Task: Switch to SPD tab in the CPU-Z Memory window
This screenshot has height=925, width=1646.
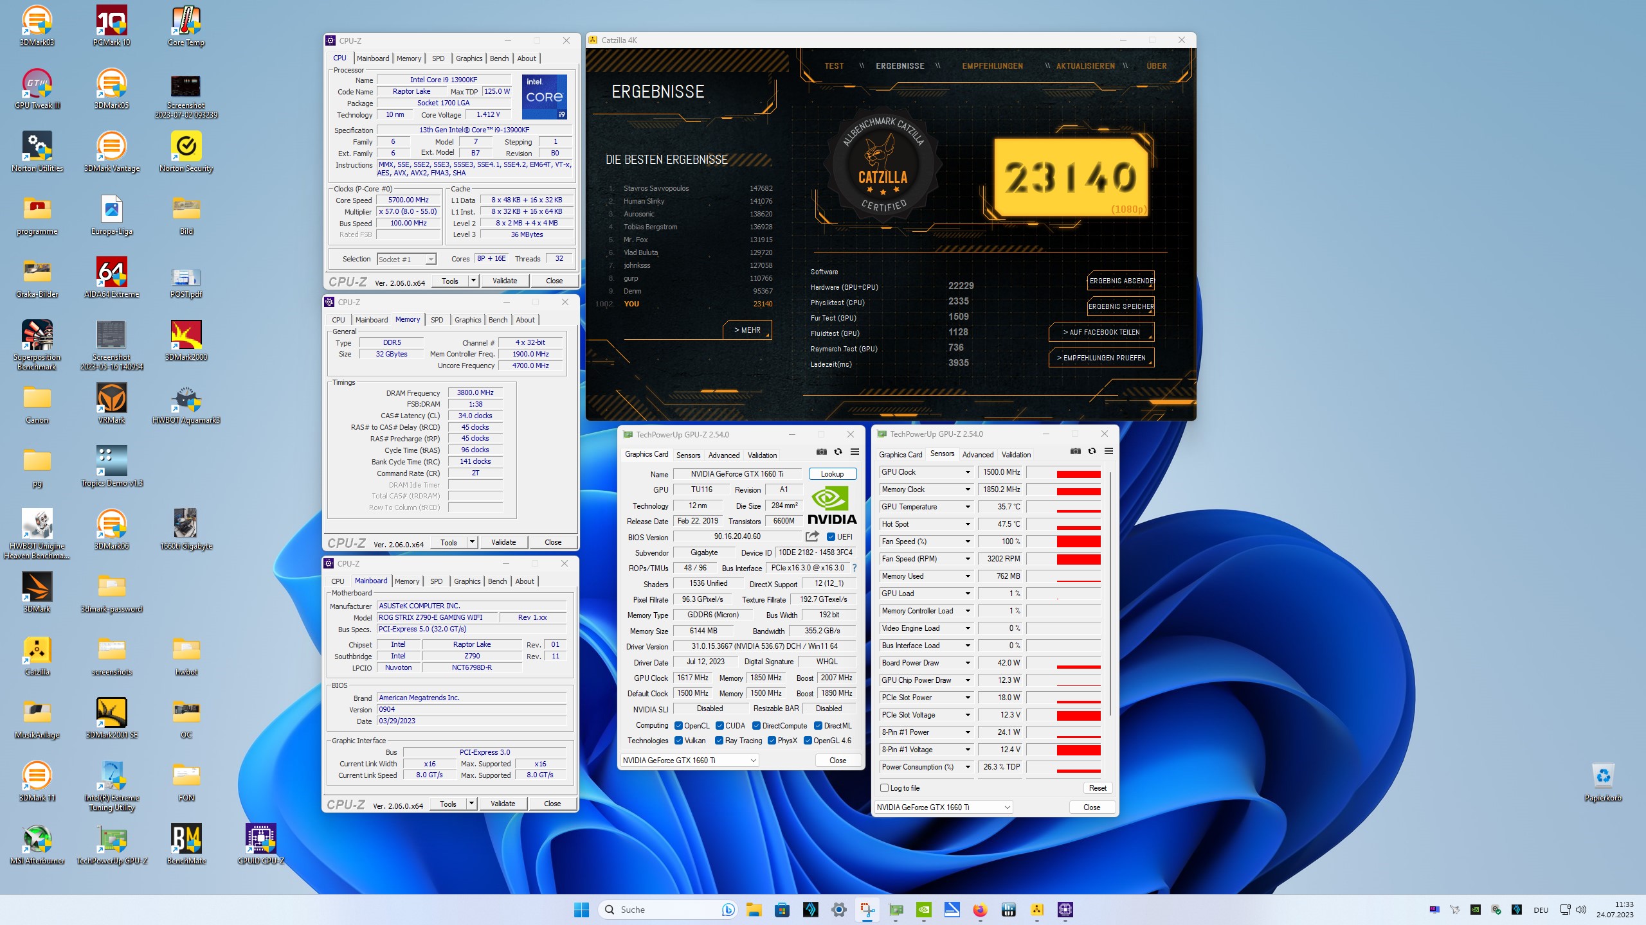Action: [x=437, y=320]
